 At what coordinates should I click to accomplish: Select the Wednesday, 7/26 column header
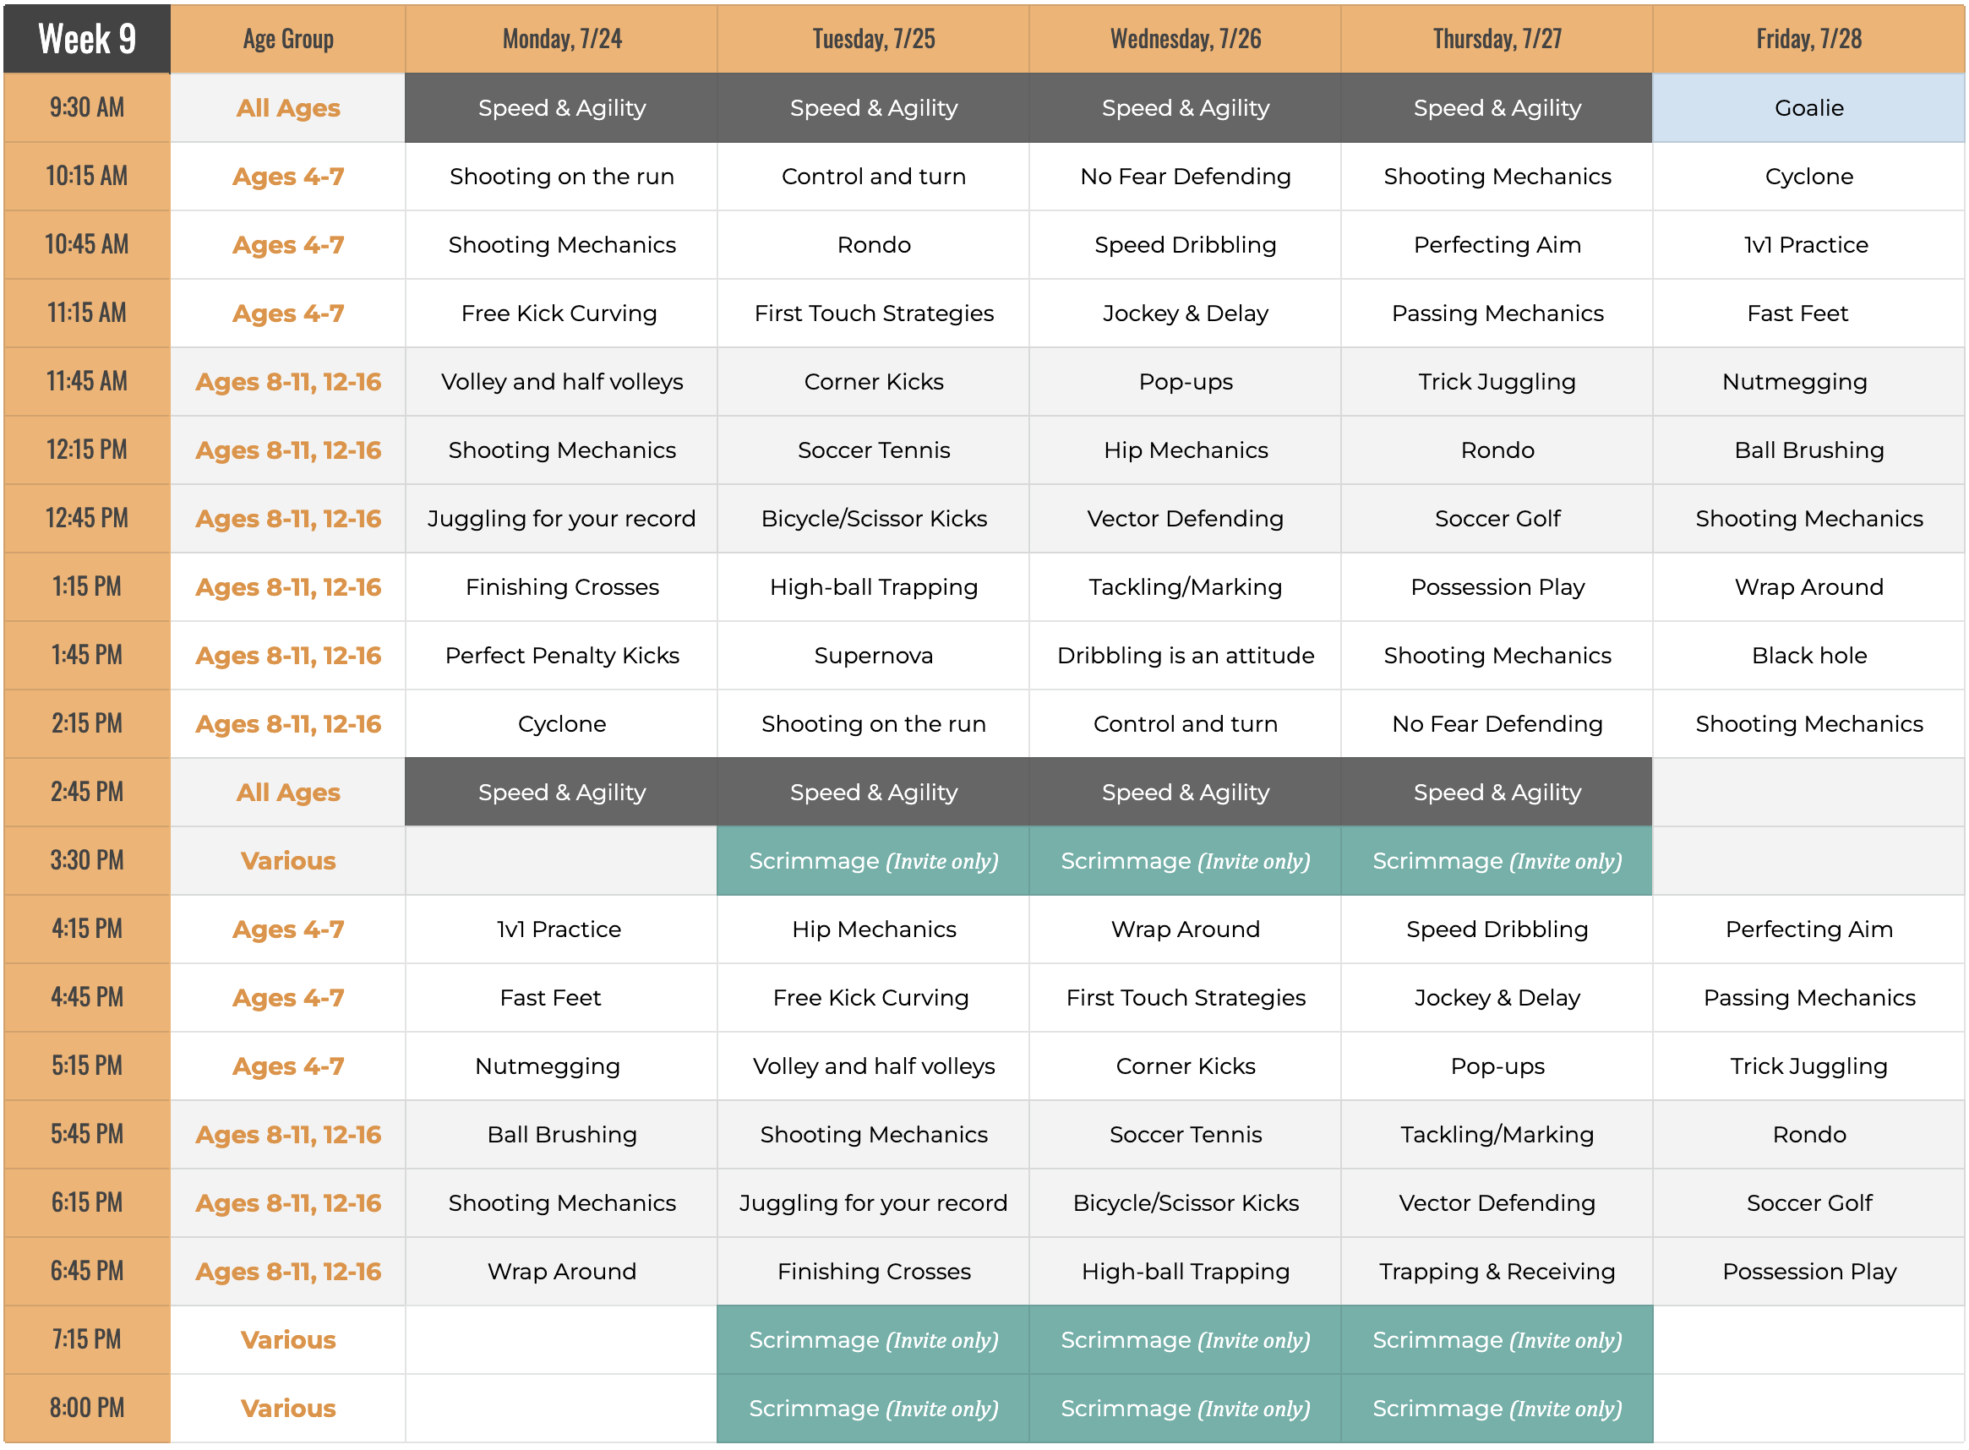(x=1185, y=39)
